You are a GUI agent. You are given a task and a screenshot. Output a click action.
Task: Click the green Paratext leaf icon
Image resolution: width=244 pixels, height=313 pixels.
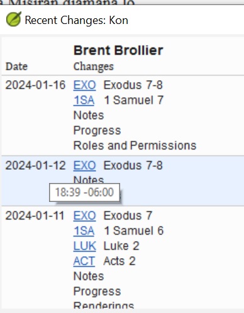pyautogui.click(x=14, y=20)
